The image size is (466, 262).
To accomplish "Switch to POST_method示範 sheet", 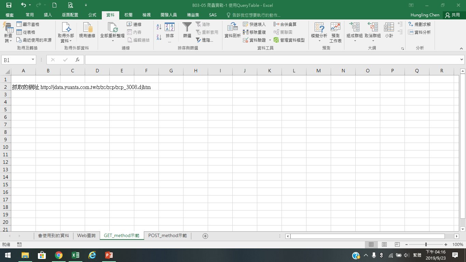I will click(x=167, y=236).
